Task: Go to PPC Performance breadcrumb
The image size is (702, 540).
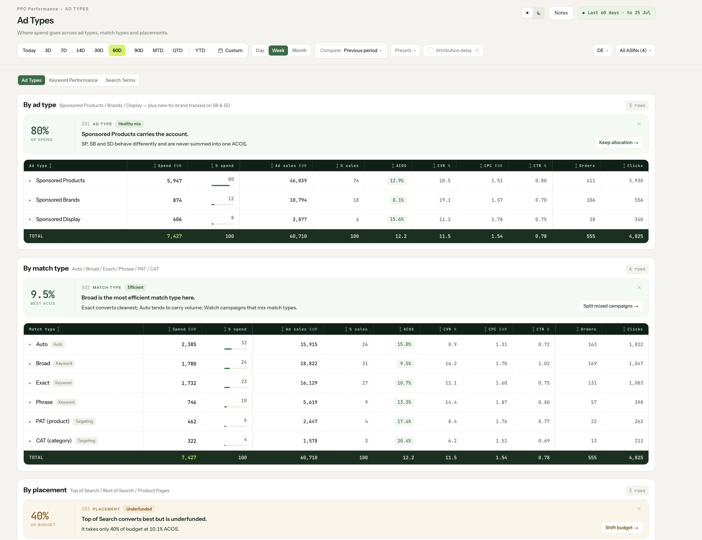Action: tap(38, 9)
